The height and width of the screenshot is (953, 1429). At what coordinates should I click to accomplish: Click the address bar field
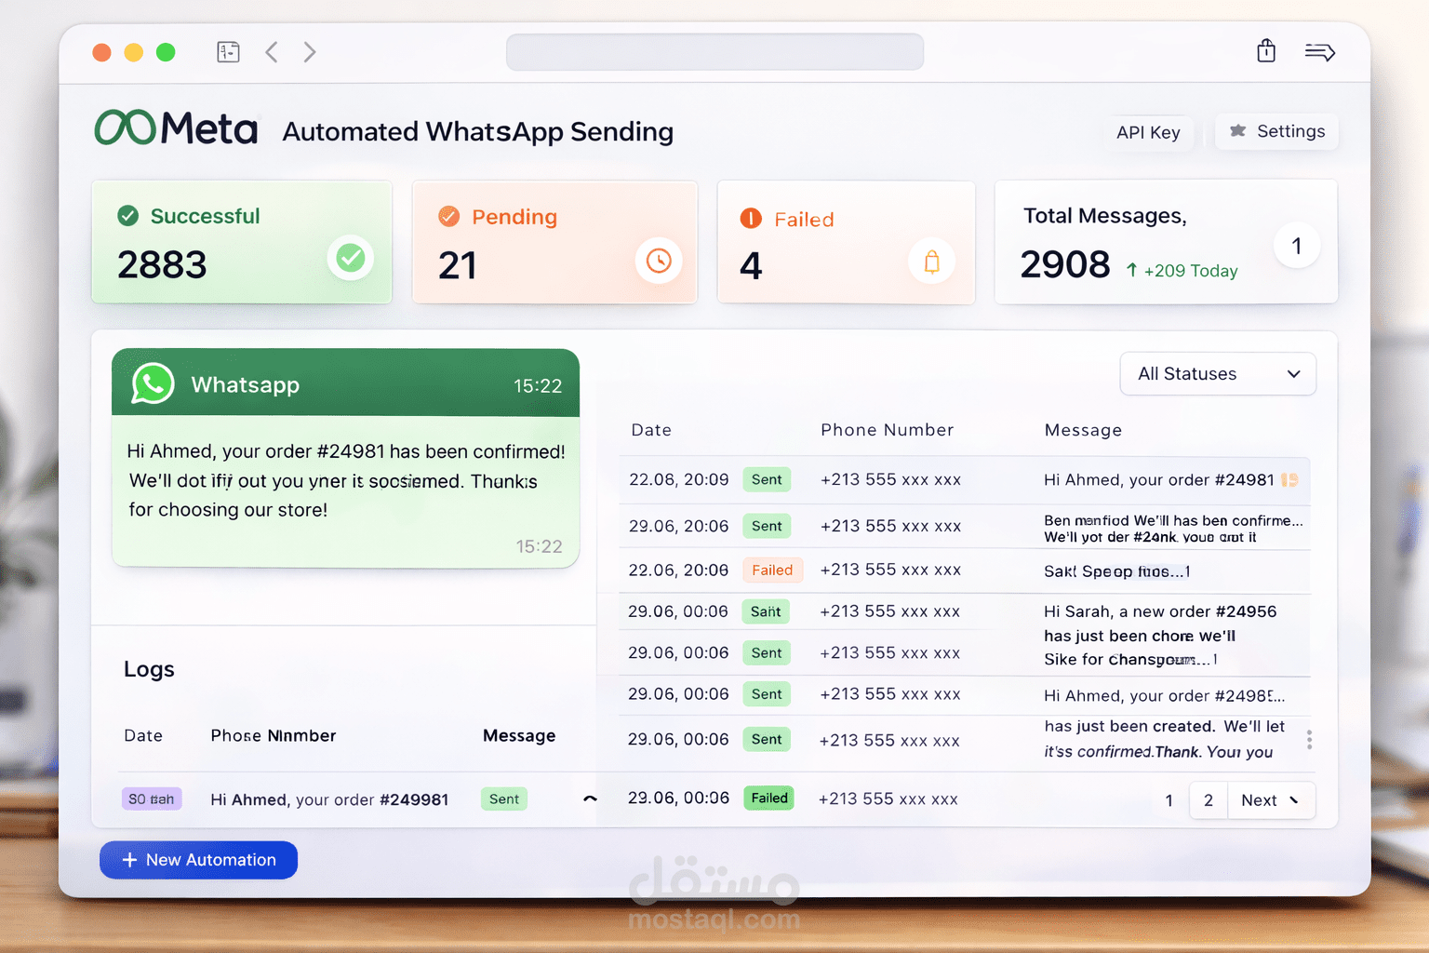point(714,52)
